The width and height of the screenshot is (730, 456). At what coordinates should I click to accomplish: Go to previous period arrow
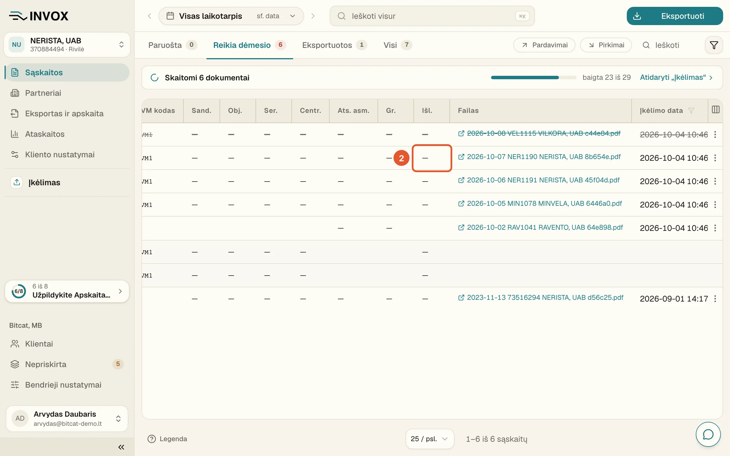(x=150, y=16)
